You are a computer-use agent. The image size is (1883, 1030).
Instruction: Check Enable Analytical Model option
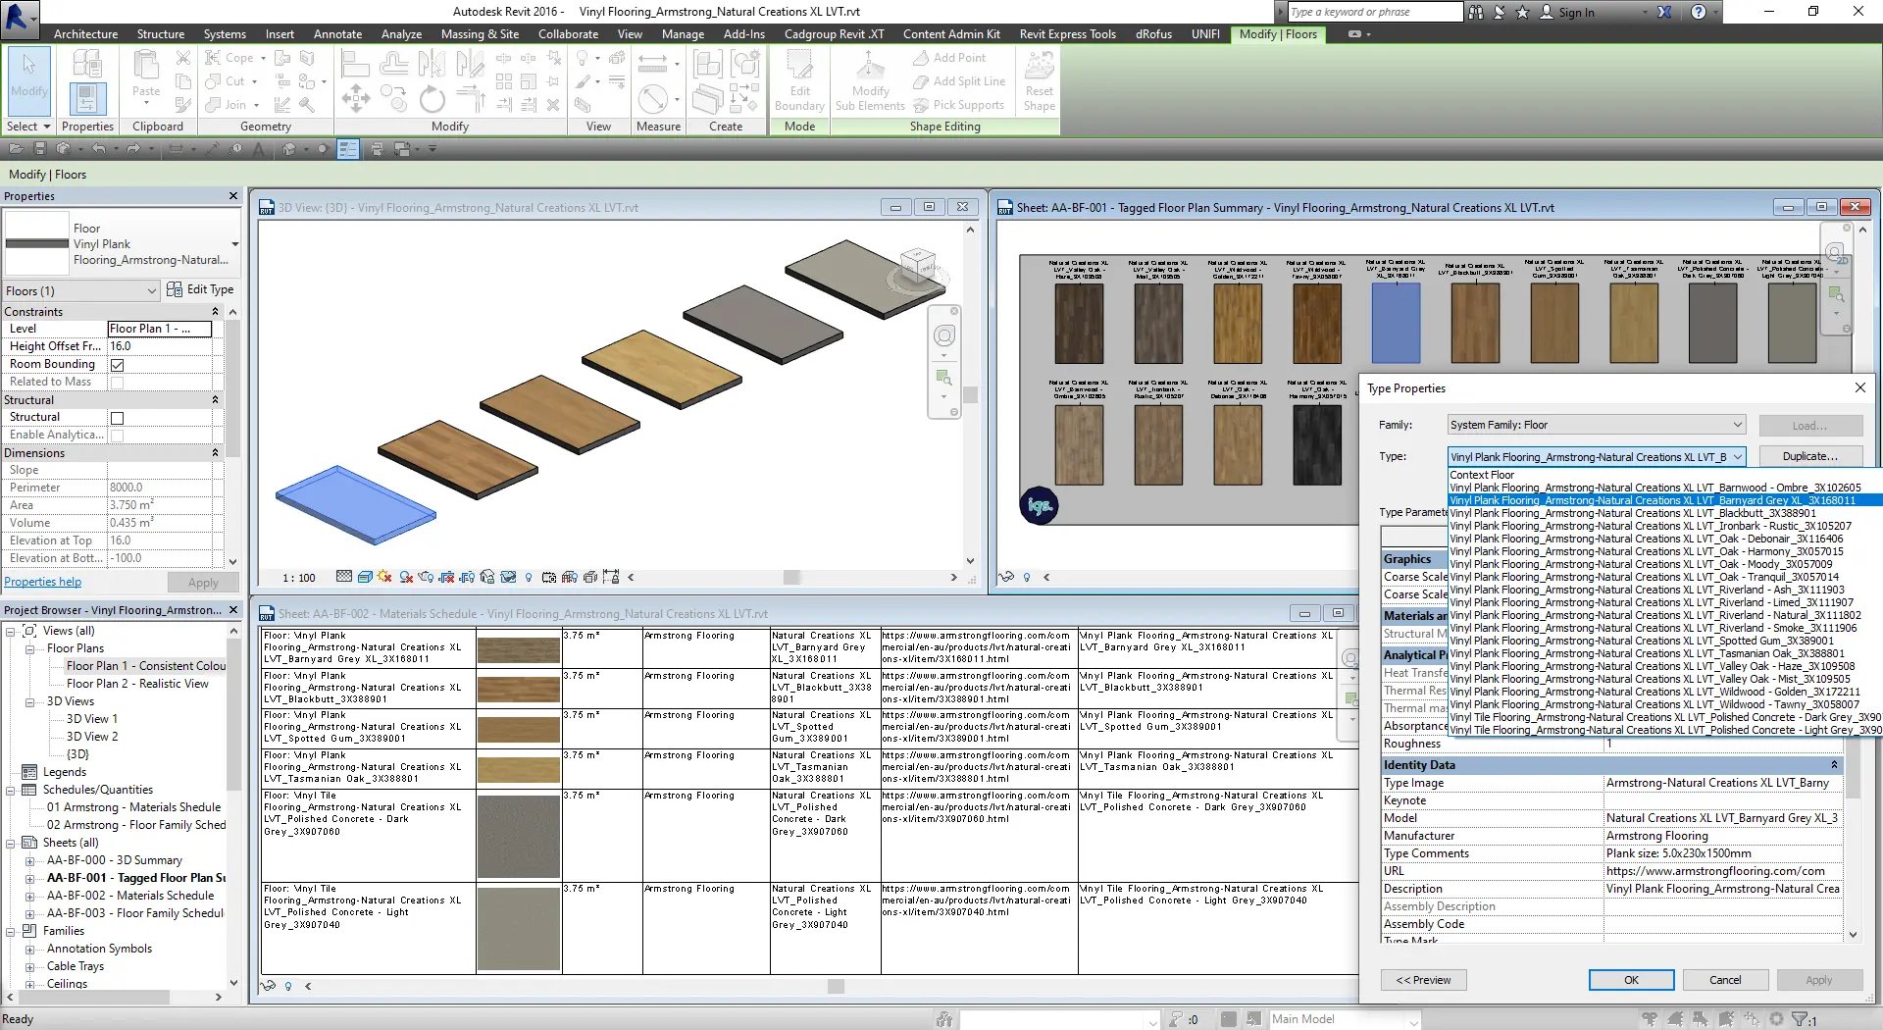click(x=115, y=435)
